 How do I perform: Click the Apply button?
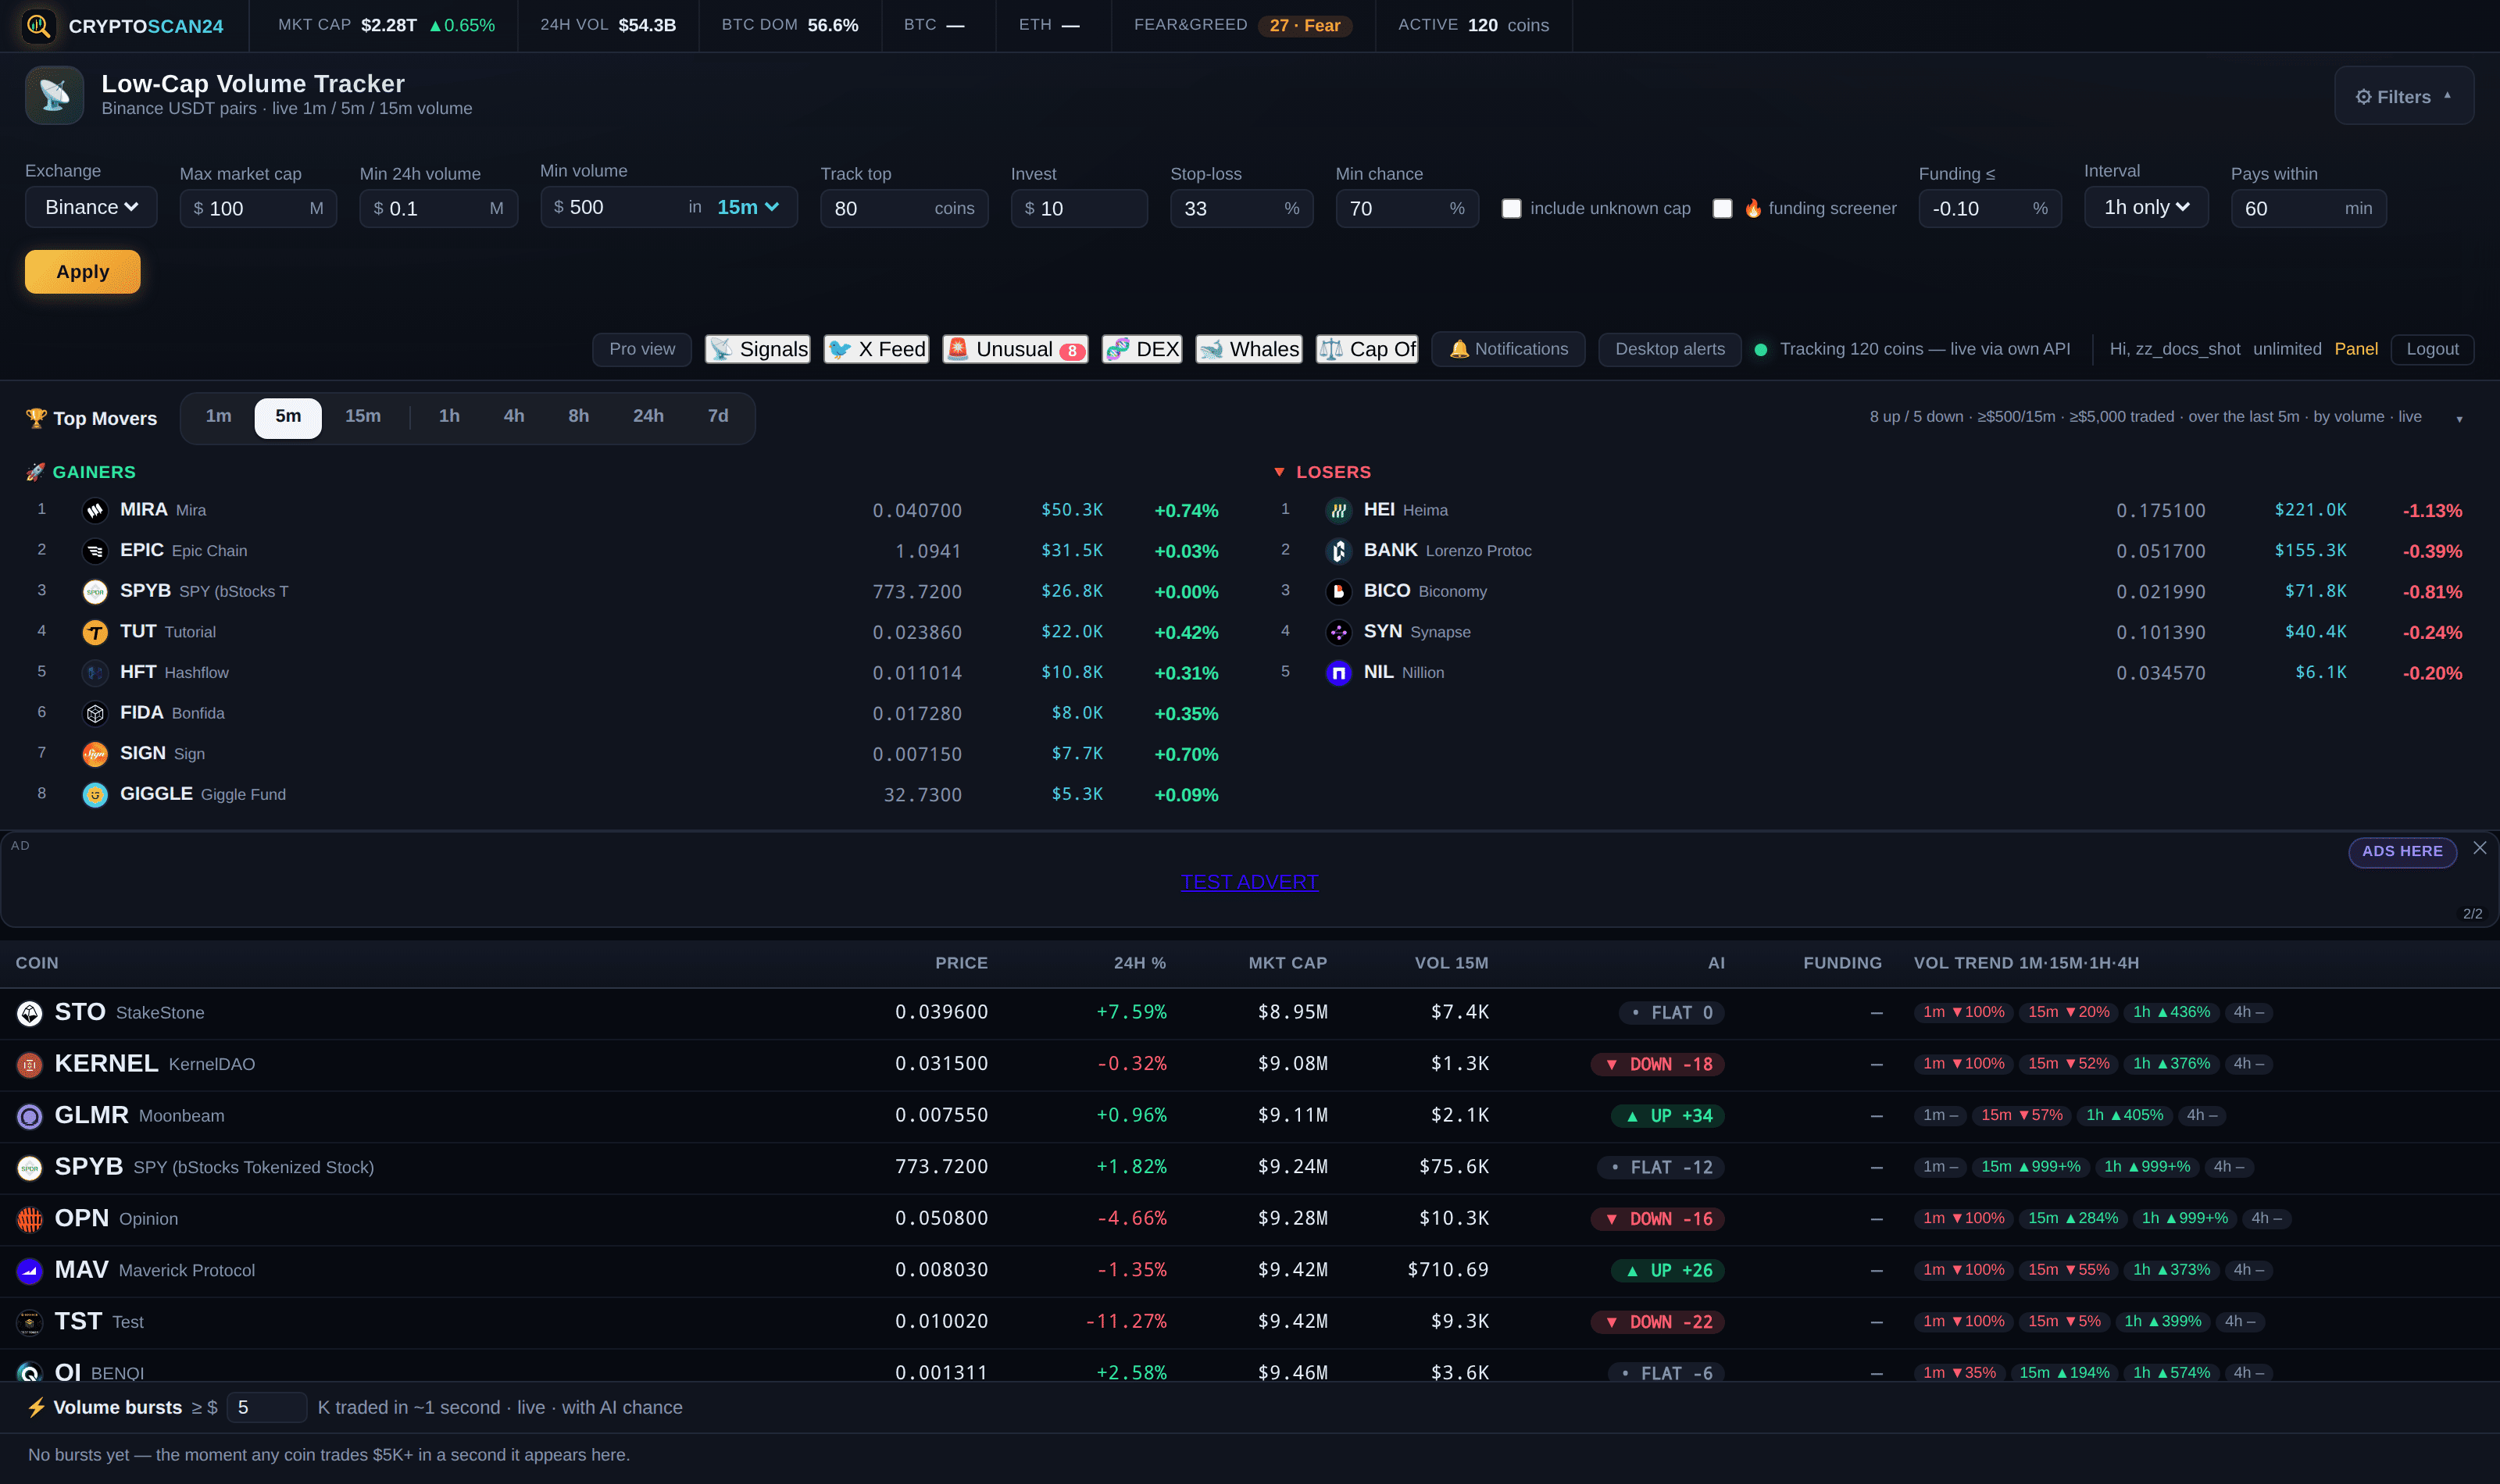point(83,272)
